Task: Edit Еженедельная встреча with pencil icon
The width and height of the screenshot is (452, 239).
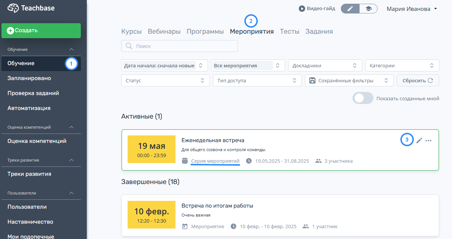Action: tap(419, 140)
